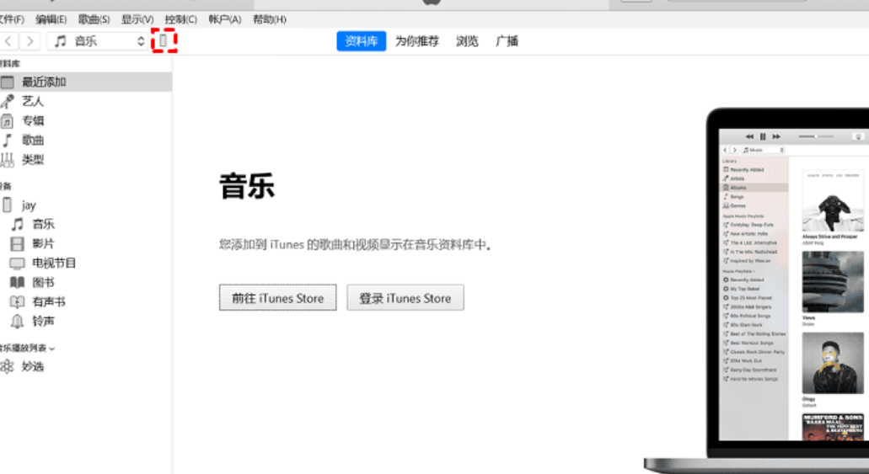Collapse the 音乐播放列表 section chevron
This screenshot has height=474, width=869.
pos(52,349)
